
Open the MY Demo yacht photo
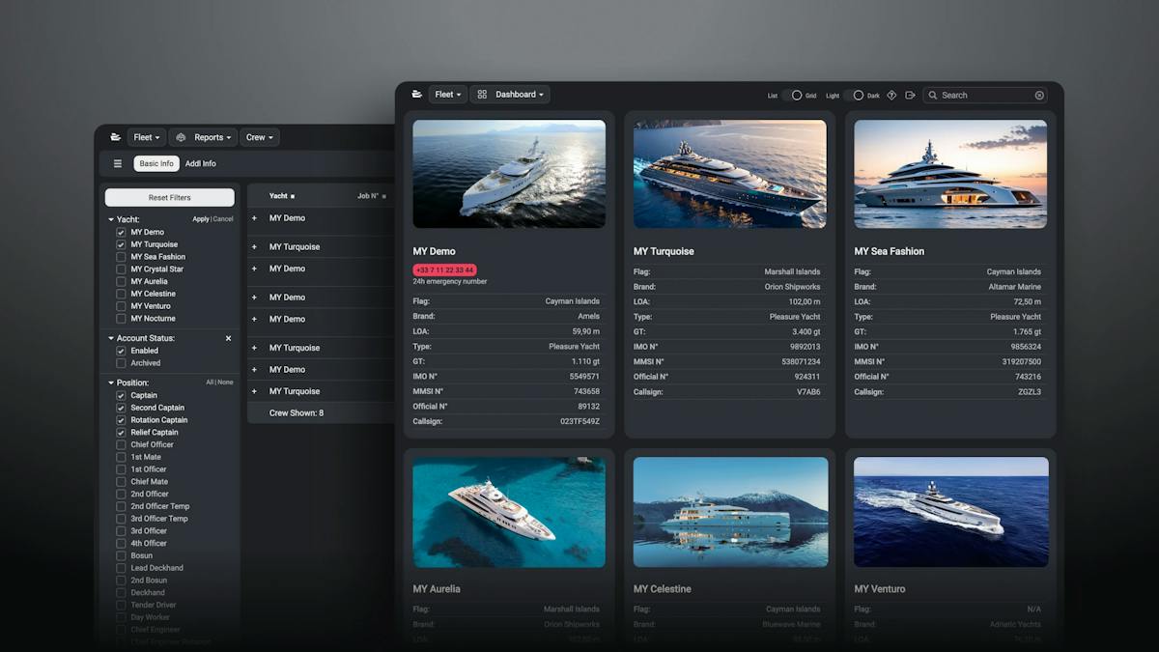pos(509,174)
